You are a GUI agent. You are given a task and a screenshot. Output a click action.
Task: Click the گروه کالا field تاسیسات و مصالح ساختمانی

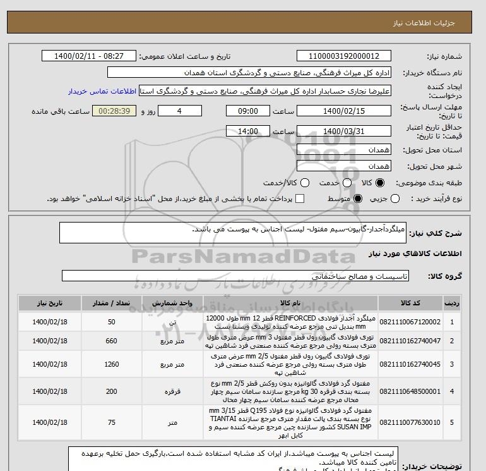(x=235, y=276)
